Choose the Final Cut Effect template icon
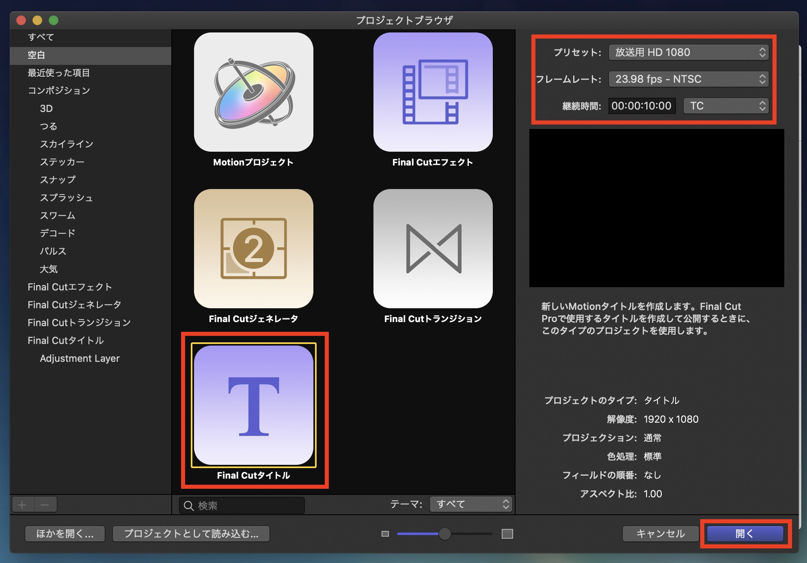 click(x=433, y=92)
